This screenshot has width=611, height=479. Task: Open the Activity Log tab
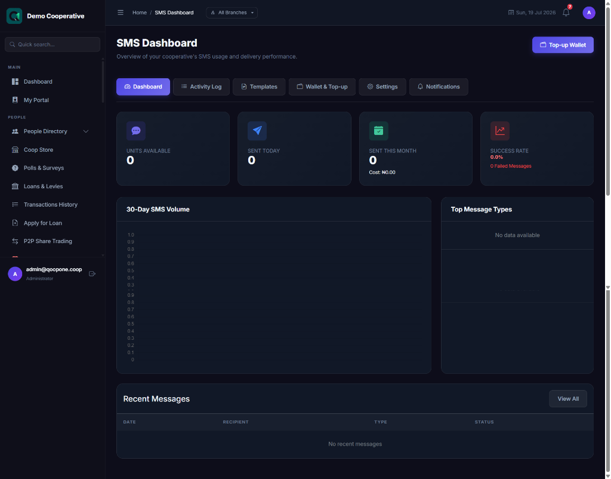[202, 87]
